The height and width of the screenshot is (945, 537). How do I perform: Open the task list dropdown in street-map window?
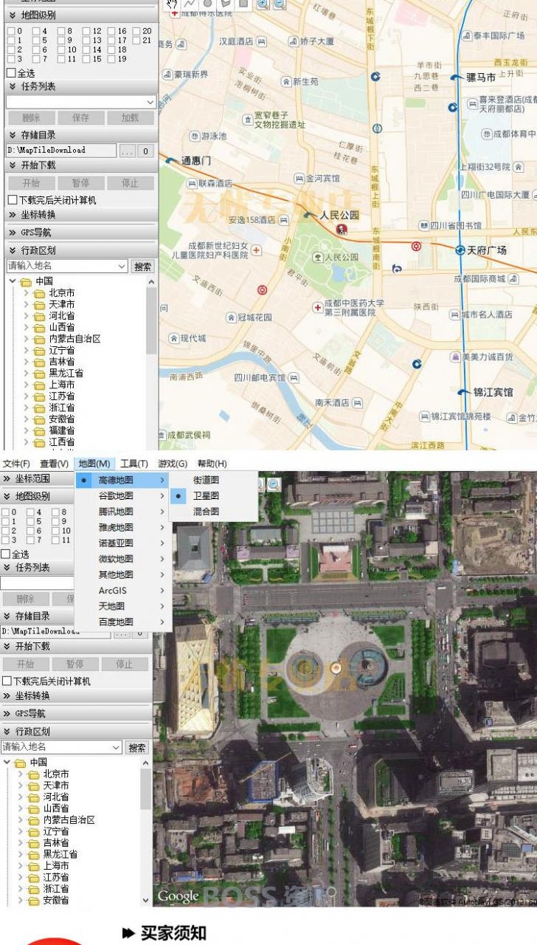(150, 102)
